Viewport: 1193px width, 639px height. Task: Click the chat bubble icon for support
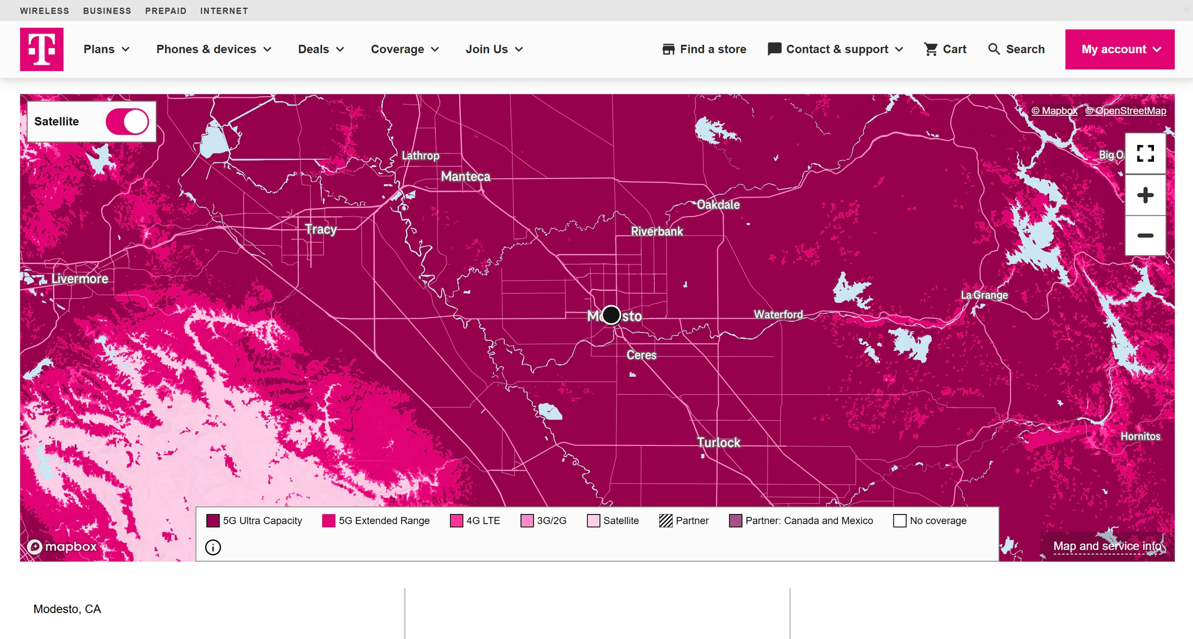click(774, 49)
